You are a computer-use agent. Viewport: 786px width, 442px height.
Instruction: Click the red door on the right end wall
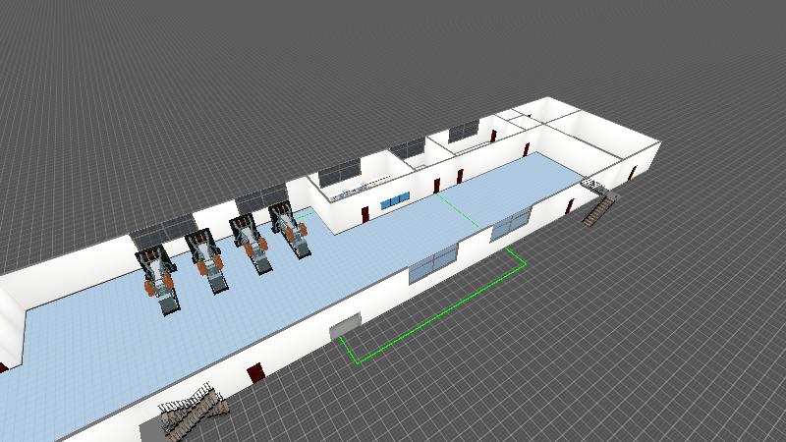(629, 175)
